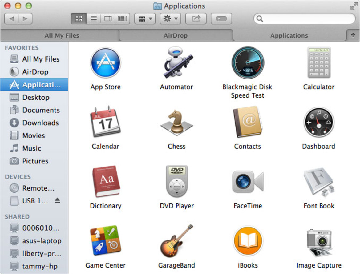Select All My Files in sidebar
The width and height of the screenshot is (360, 274).
34,59
